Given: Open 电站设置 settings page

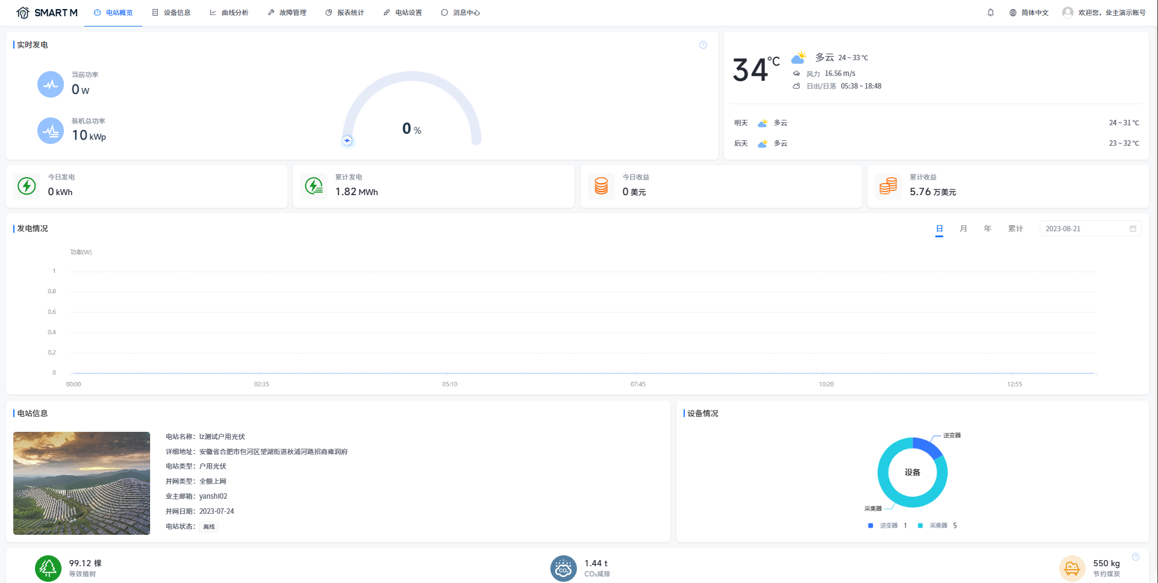Looking at the screenshot, I should pyautogui.click(x=403, y=13).
